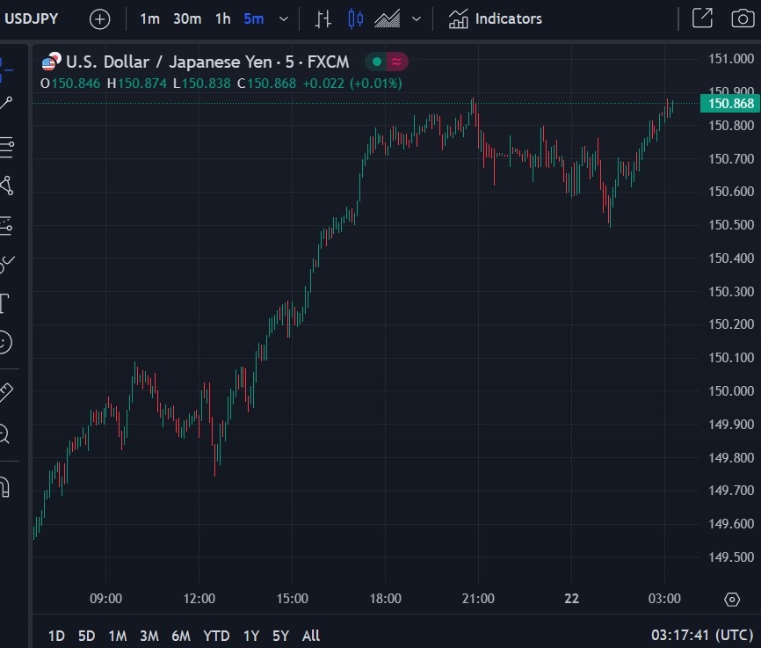Click the close value C150.868
Image resolution: width=761 pixels, height=648 pixels.
(266, 84)
